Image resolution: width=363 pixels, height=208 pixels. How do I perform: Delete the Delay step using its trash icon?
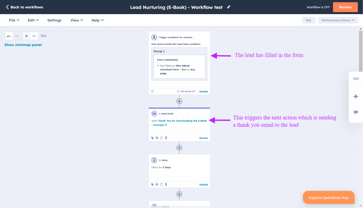(x=166, y=184)
